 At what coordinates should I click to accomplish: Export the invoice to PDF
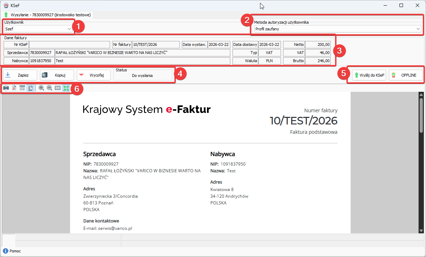tap(14, 88)
